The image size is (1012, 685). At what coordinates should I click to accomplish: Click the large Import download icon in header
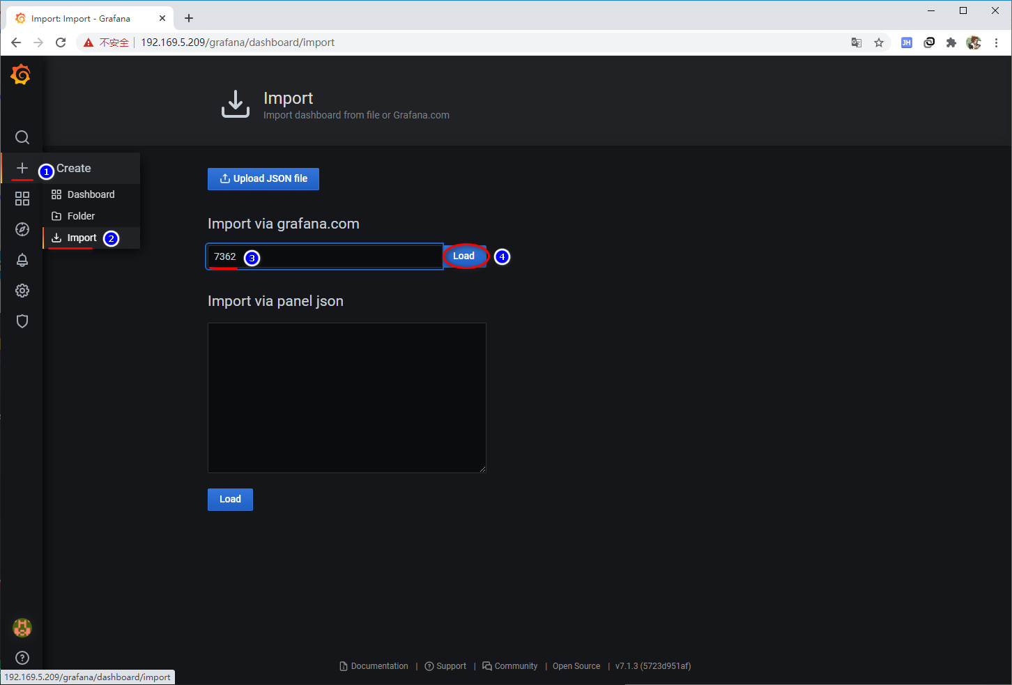[x=236, y=104]
